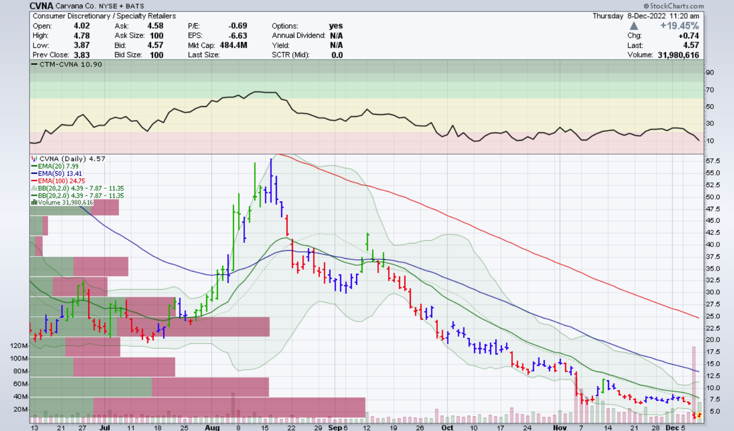
Task: Click the Nov date axis label
Action: coord(559,427)
